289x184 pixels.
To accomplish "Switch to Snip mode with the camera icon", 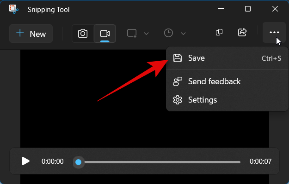I will tap(83, 34).
